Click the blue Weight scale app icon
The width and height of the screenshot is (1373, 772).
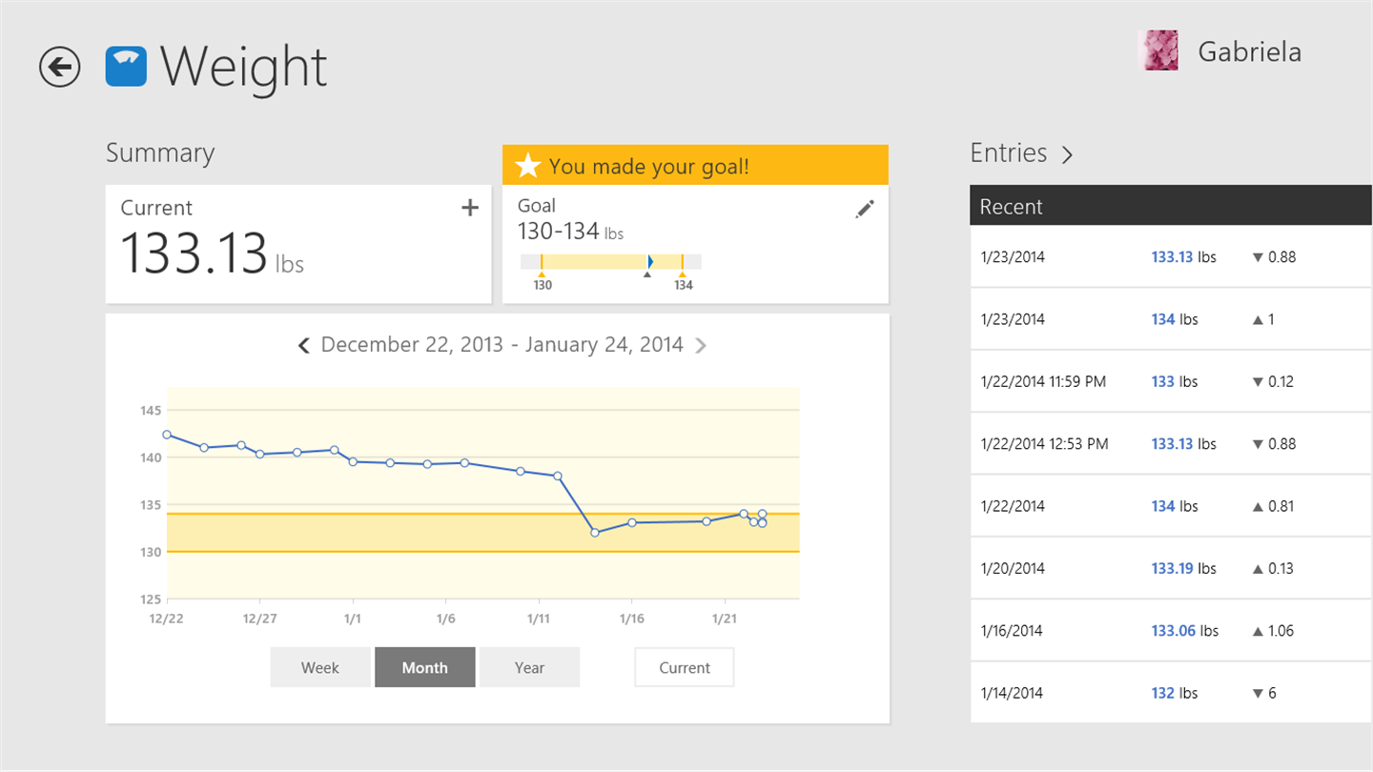click(x=126, y=67)
